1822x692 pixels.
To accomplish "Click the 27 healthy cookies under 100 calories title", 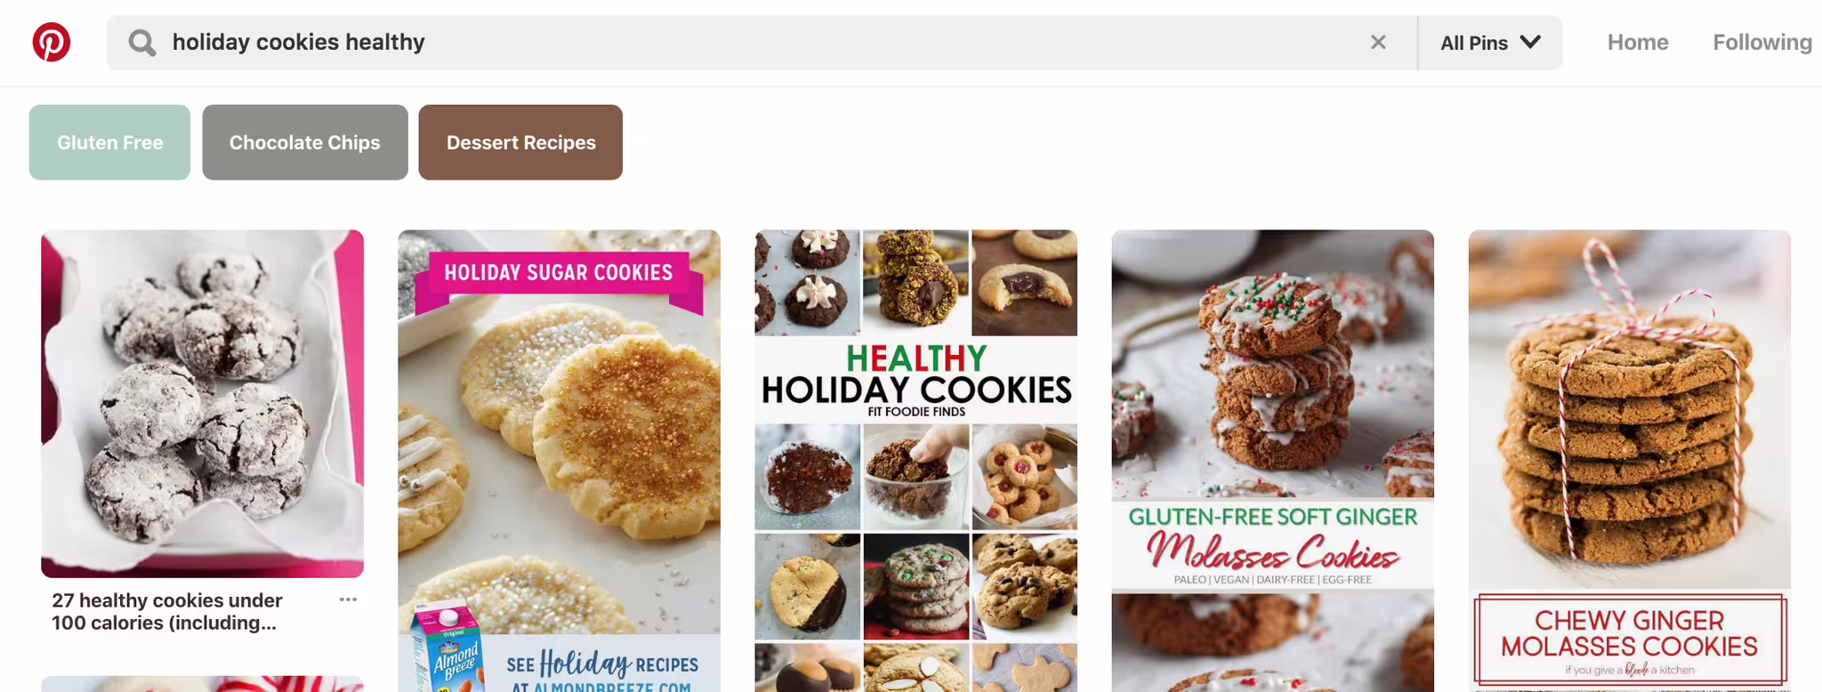I will [167, 612].
